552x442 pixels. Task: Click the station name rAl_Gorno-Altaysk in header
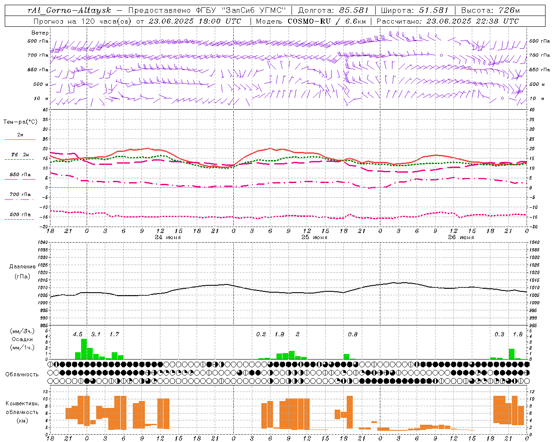69,10
